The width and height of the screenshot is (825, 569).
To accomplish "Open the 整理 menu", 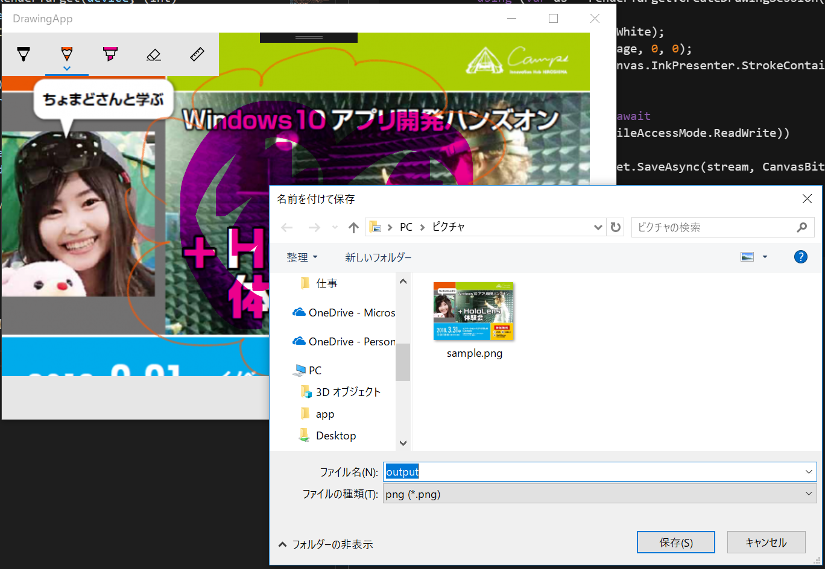I will click(x=302, y=257).
